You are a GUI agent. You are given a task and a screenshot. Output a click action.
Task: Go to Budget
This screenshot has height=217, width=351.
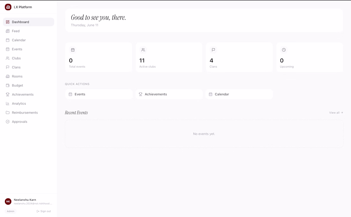click(28, 85)
